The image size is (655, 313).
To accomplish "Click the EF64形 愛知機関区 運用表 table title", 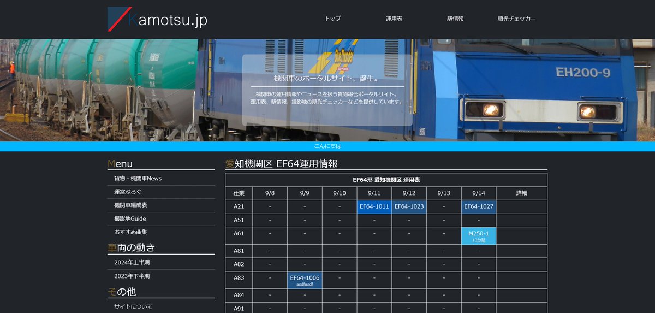I will (386, 180).
